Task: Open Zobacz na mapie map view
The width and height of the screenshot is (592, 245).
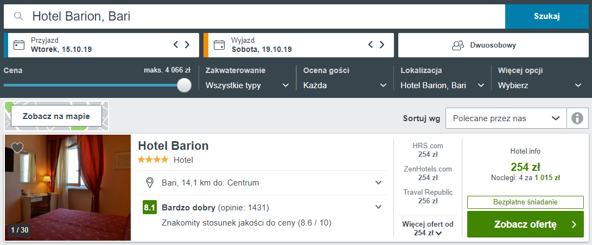Action: (x=56, y=116)
